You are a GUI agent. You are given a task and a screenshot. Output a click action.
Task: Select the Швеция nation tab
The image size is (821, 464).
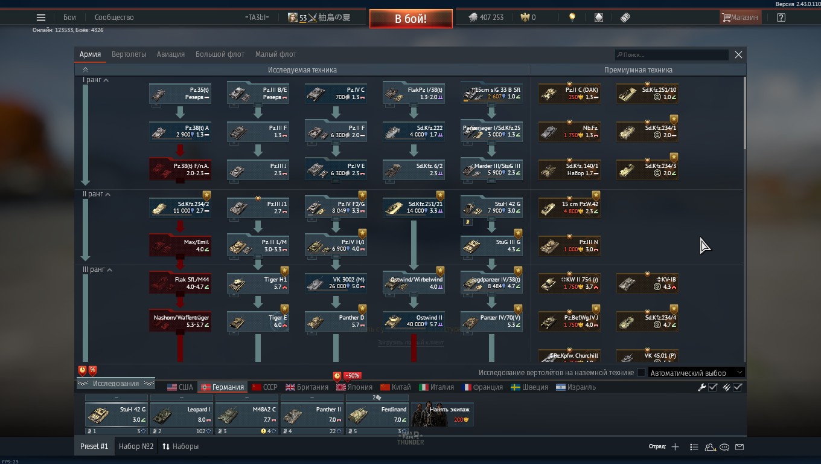(x=529, y=387)
